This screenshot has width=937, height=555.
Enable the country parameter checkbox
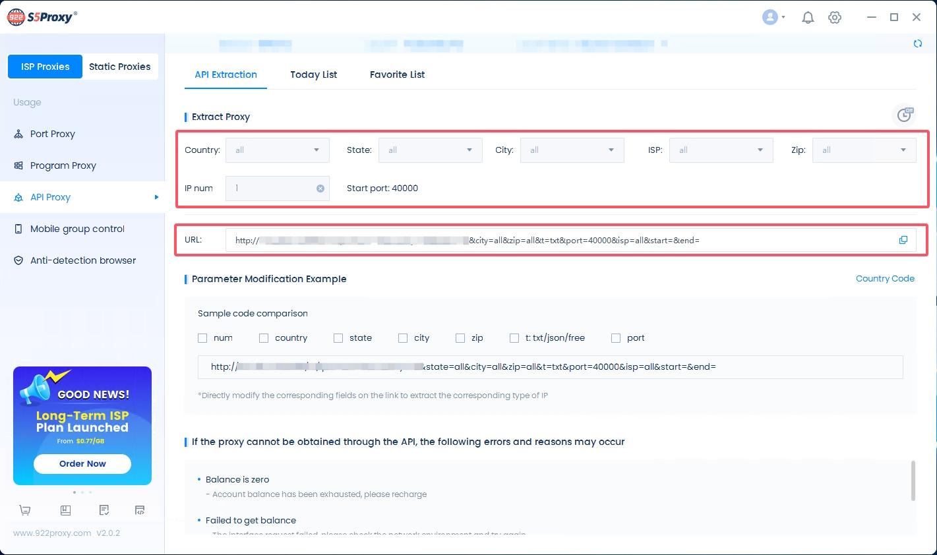262,337
